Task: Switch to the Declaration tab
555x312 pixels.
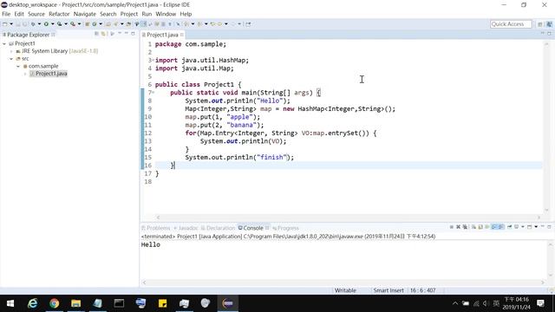Action: (218, 228)
